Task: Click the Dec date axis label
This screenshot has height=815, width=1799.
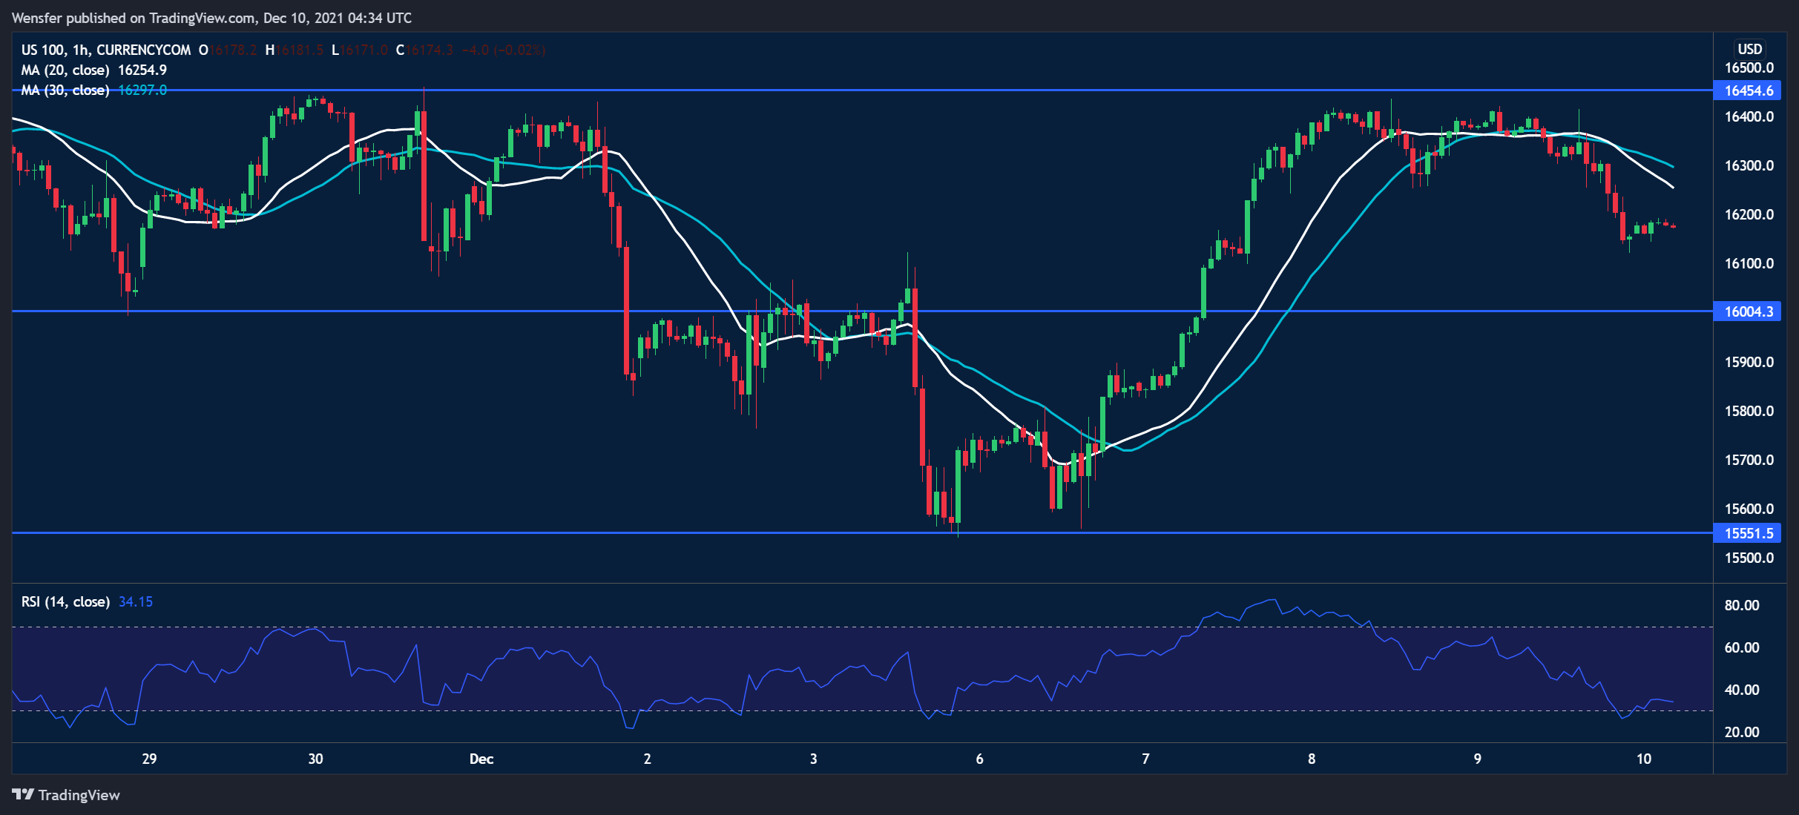Action: [481, 759]
